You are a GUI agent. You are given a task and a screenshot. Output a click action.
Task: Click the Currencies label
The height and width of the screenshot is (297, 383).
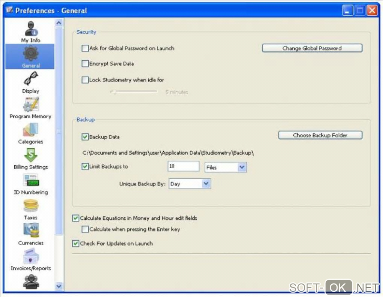[31, 243]
